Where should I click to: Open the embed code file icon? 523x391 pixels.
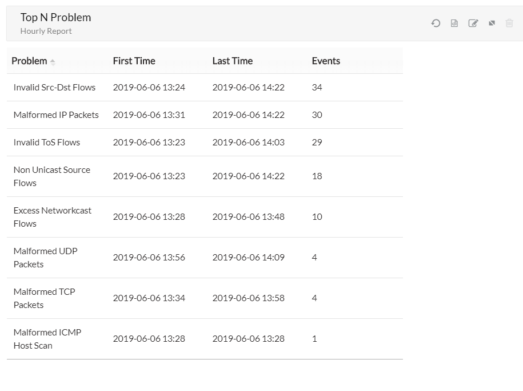click(454, 23)
